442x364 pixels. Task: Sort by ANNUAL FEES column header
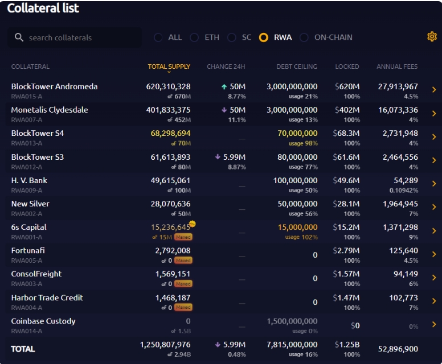(x=397, y=67)
